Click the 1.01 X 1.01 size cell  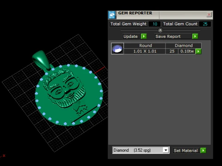coord(145,51)
